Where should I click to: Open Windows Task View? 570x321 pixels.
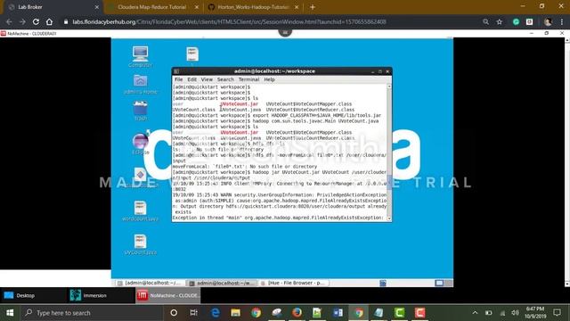click(x=194, y=313)
